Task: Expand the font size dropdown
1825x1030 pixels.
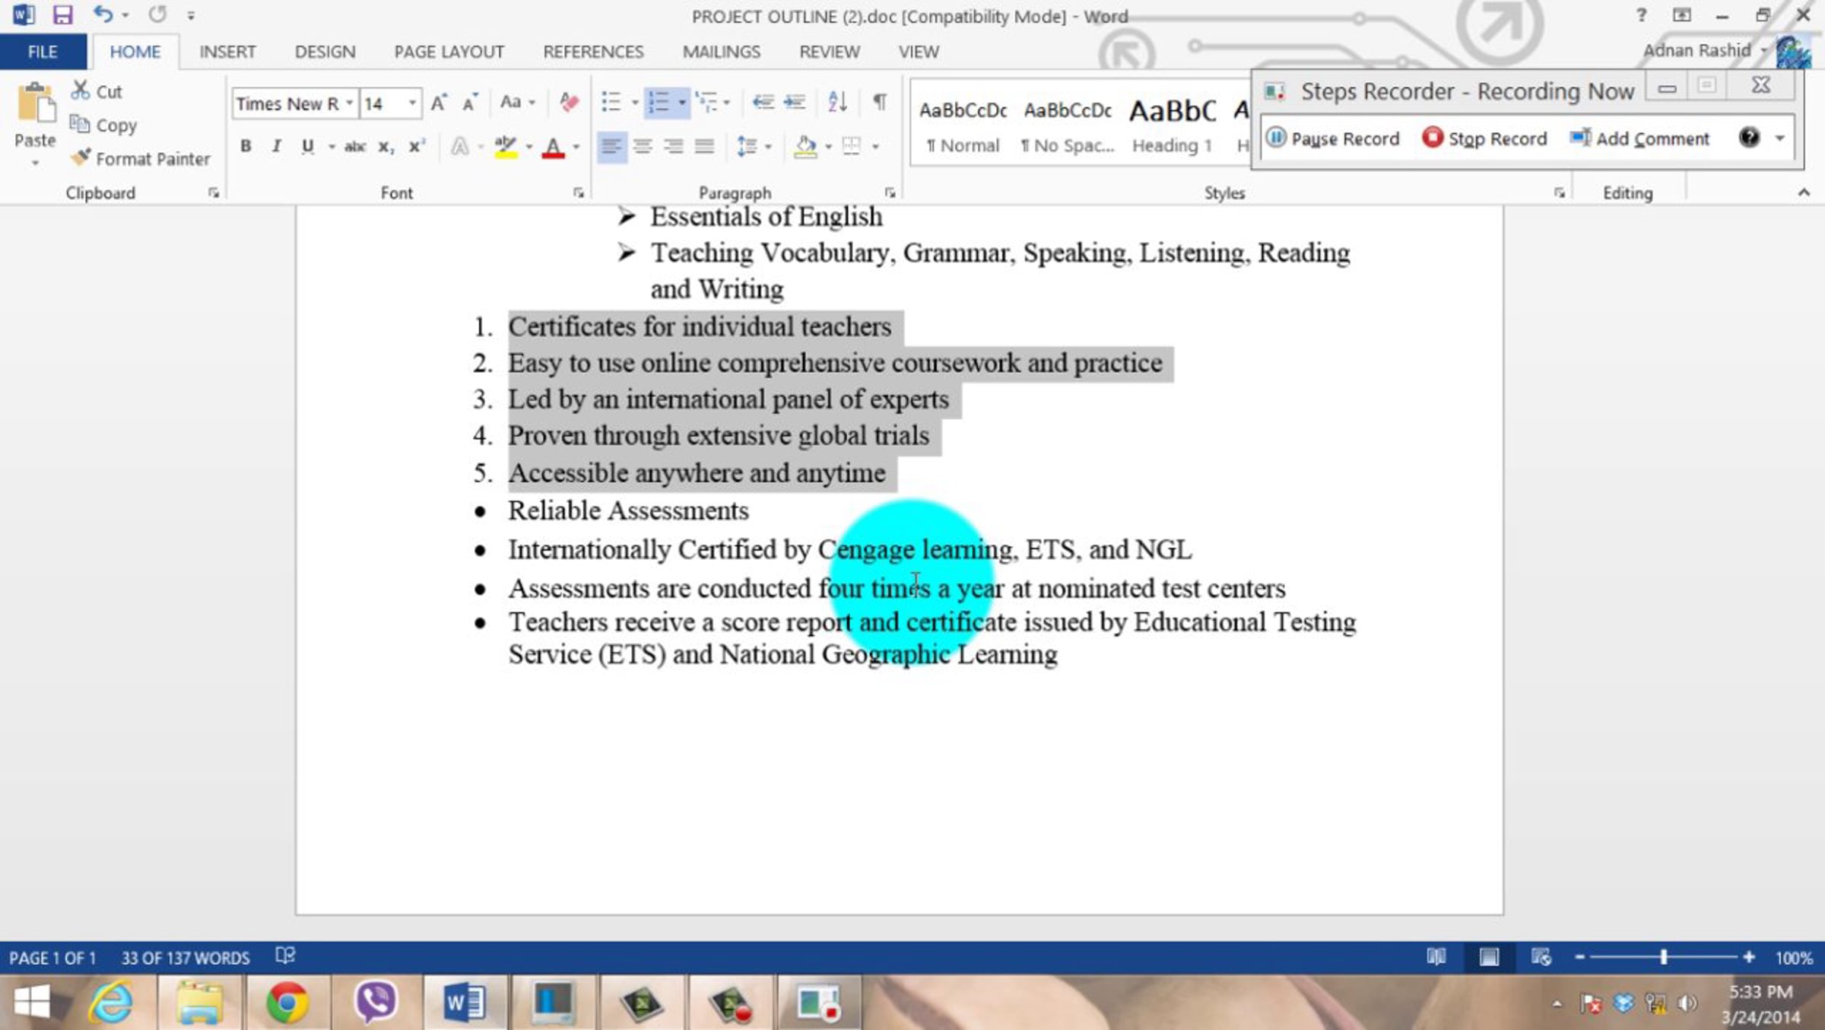Action: pyautogui.click(x=412, y=103)
